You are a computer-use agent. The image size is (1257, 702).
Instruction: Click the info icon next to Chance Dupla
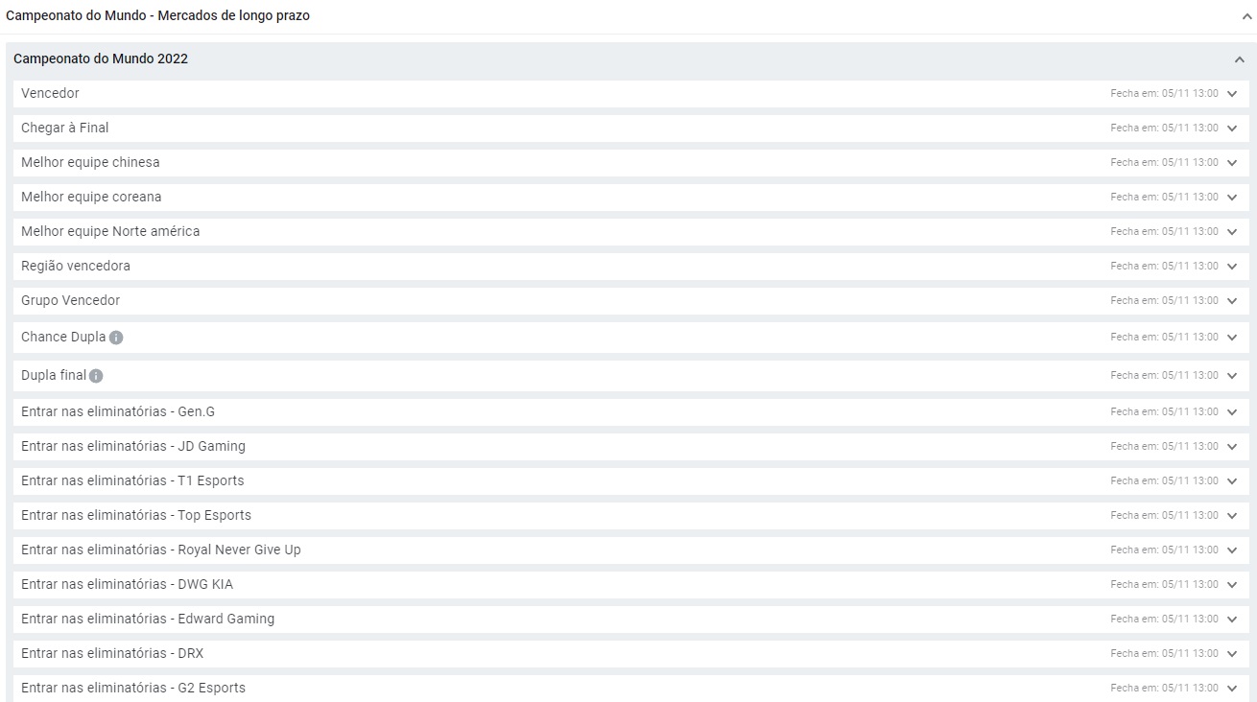coord(116,338)
